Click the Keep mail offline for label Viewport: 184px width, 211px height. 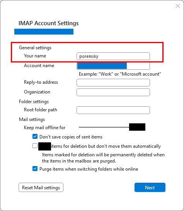tap(45, 128)
